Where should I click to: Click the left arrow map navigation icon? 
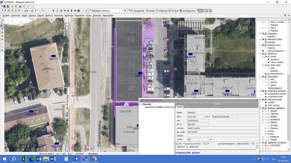click(65, 11)
